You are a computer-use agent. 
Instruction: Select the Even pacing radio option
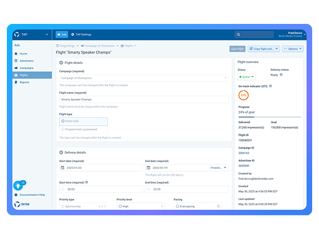pyautogui.click(x=198, y=206)
